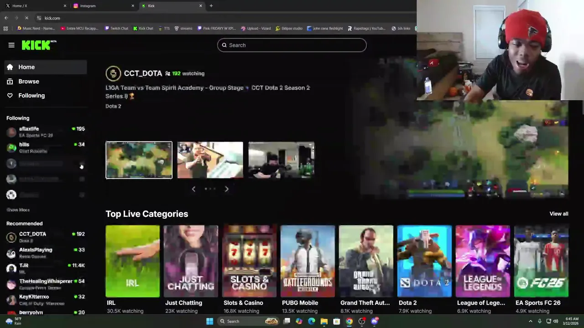Image resolution: width=584 pixels, height=328 pixels.
Task: Open Microsoft Edge from taskbar
Action: tap(312, 321)
